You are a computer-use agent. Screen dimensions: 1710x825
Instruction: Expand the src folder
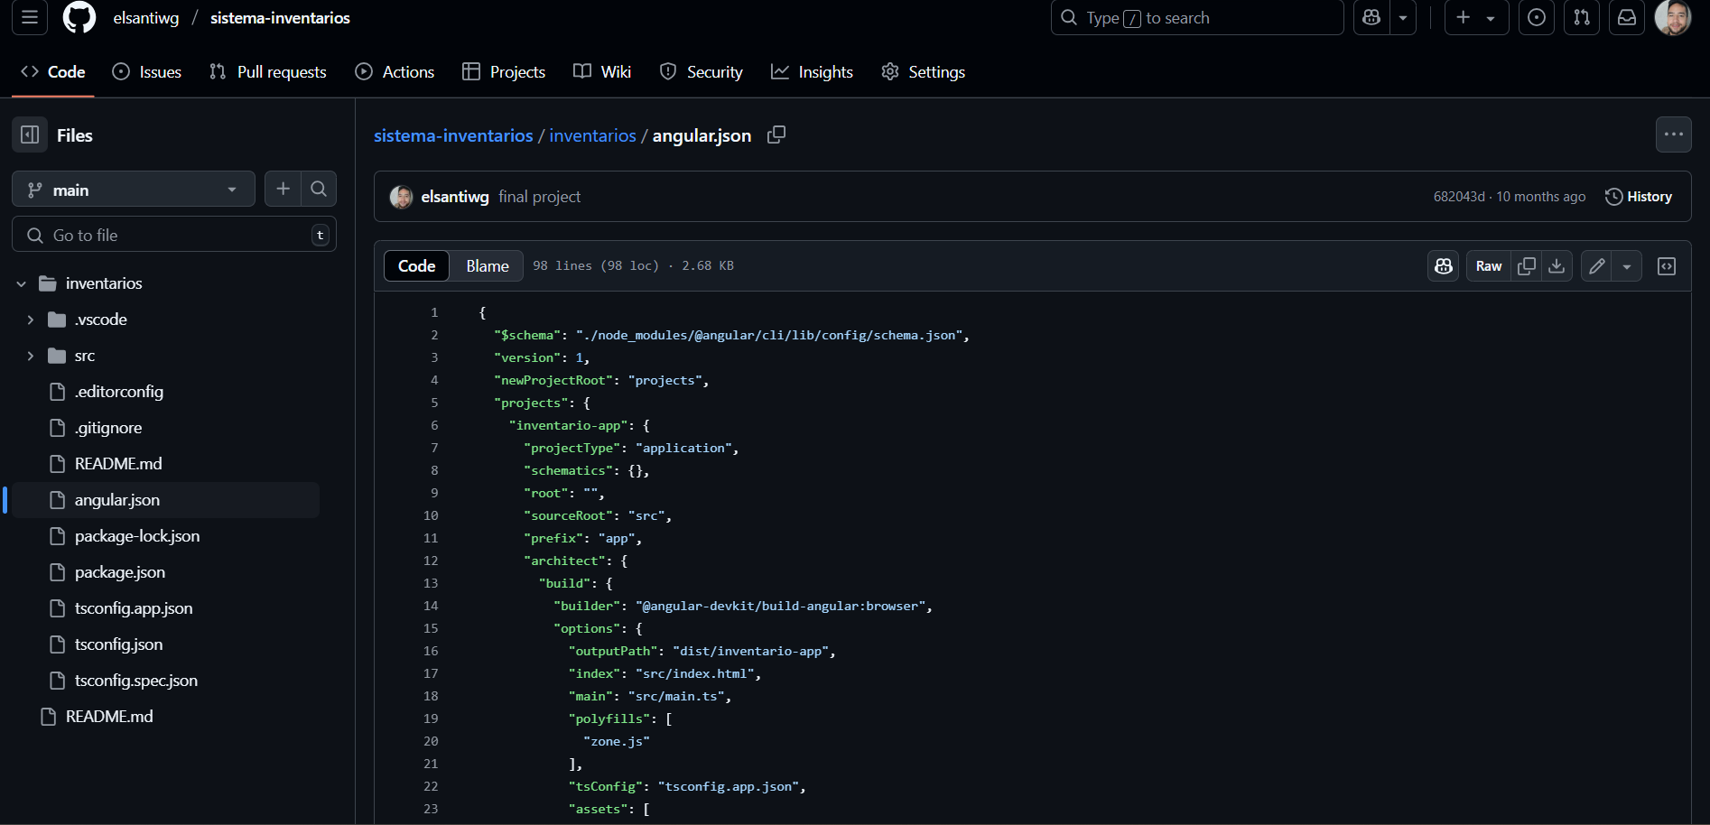(x=30, y=356)
